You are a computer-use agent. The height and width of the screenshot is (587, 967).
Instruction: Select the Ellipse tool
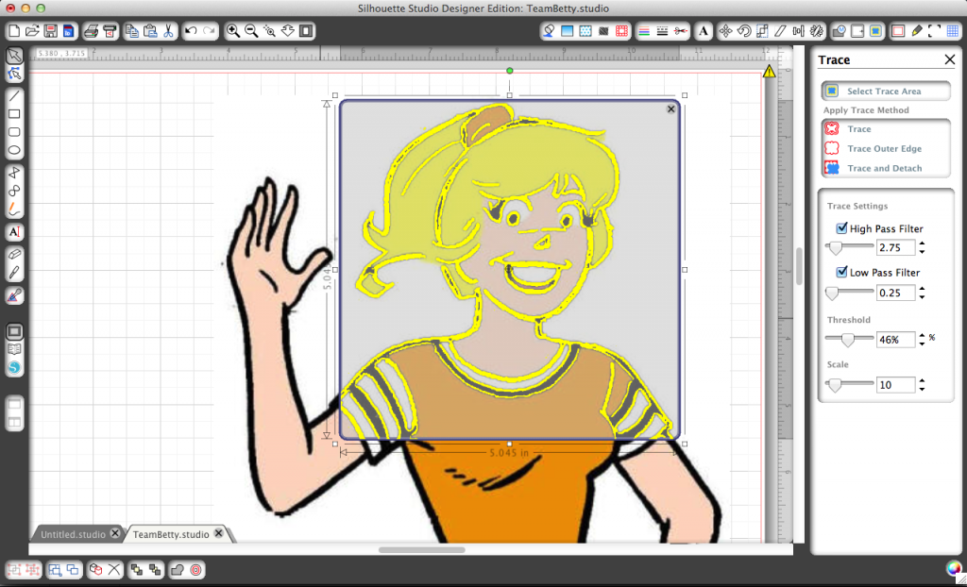click(14, 150)
